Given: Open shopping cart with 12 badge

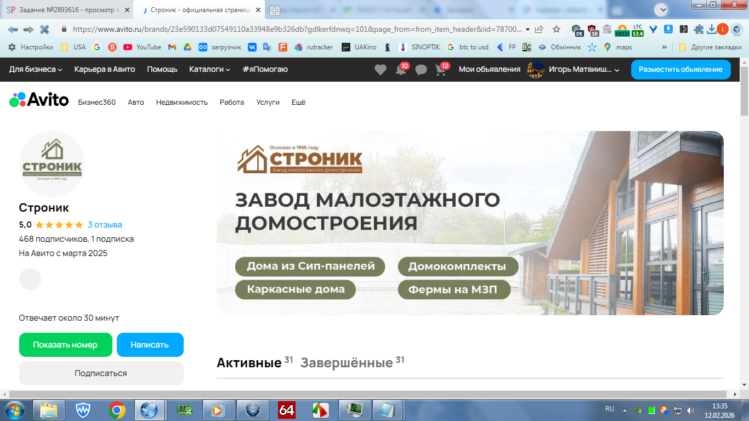Looking at the screenshot, I should (x=442, y=69).
